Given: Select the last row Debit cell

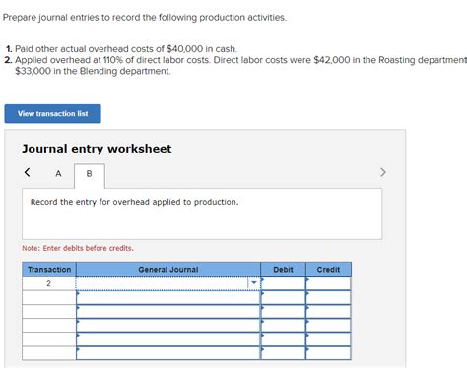Looking at the screenshot, I should (283, 353).
